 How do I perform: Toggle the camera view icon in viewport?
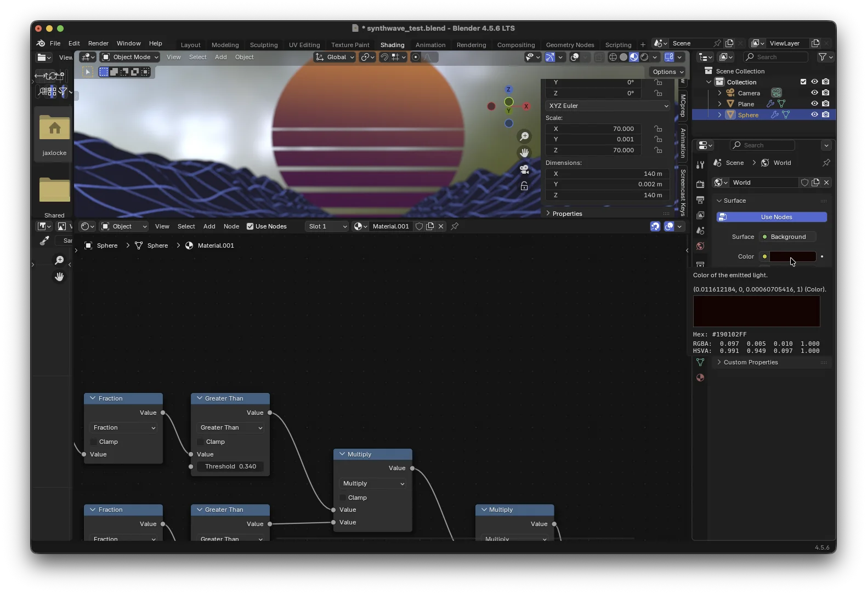coord(524,169)
